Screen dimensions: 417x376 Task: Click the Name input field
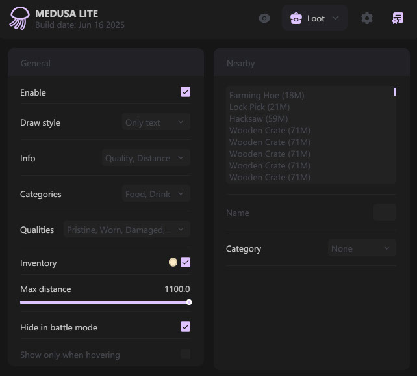coord(385,213)
